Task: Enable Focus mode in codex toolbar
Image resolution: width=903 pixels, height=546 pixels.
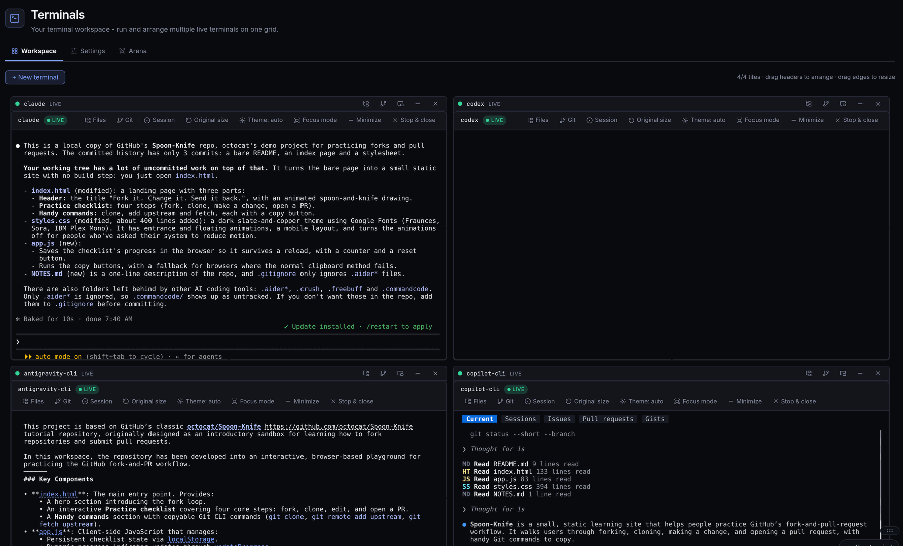Action: (x=758, y=120)
